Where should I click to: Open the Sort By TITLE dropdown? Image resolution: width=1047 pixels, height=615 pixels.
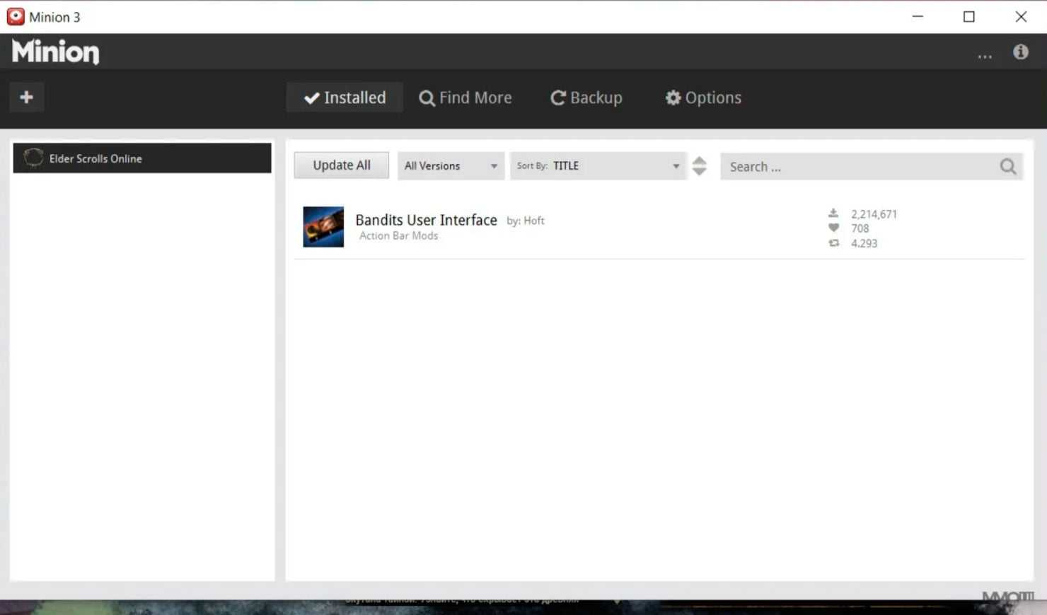[598, 166]
